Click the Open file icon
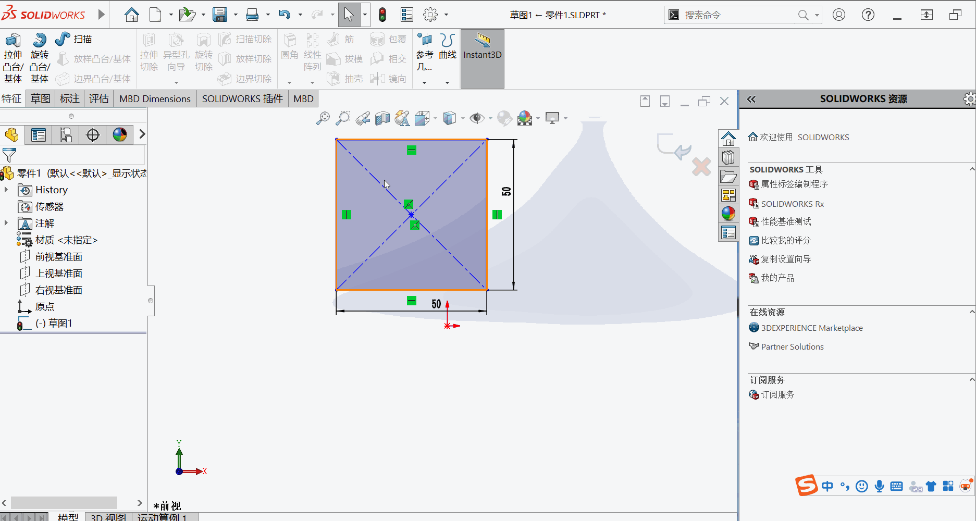 click(187, 15)
